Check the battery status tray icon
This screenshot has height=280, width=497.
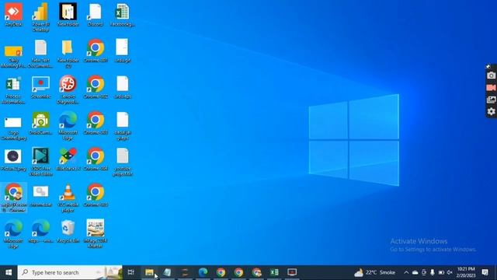click(441, 272)
